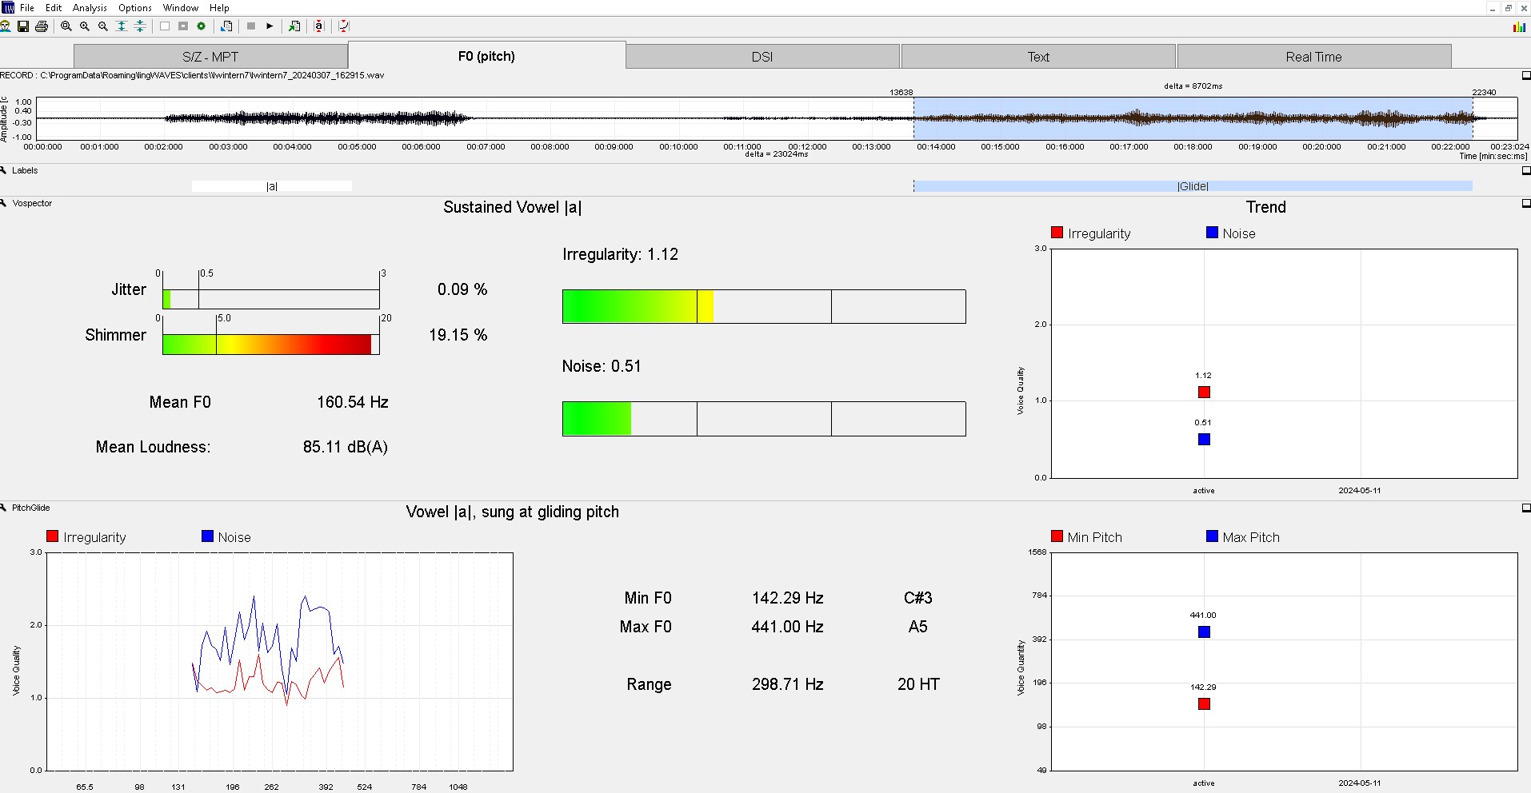Click the Print icon in toolbar

point(42,26)
